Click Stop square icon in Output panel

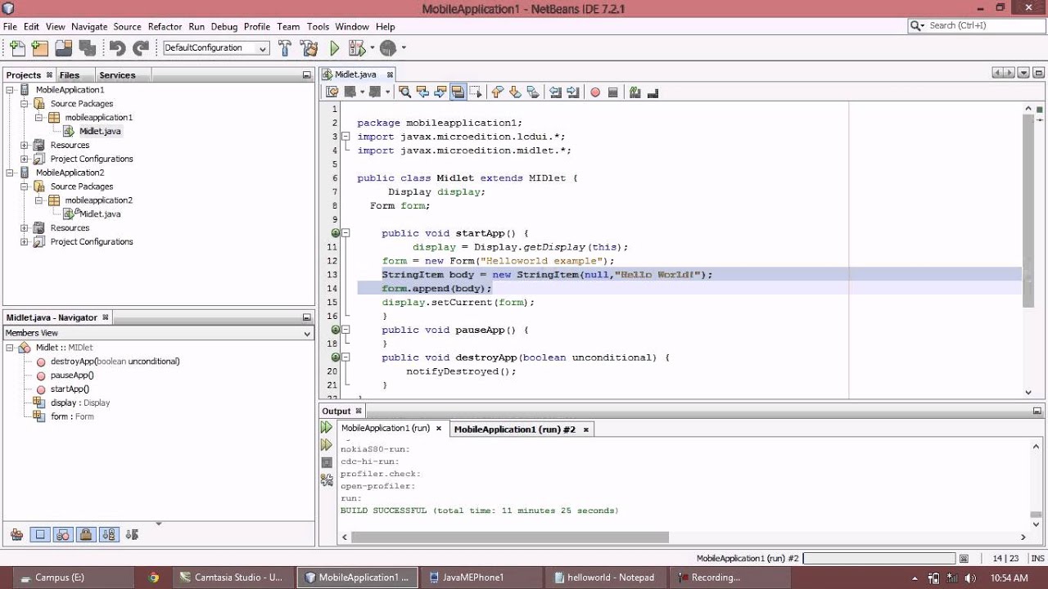pos(327,462)
